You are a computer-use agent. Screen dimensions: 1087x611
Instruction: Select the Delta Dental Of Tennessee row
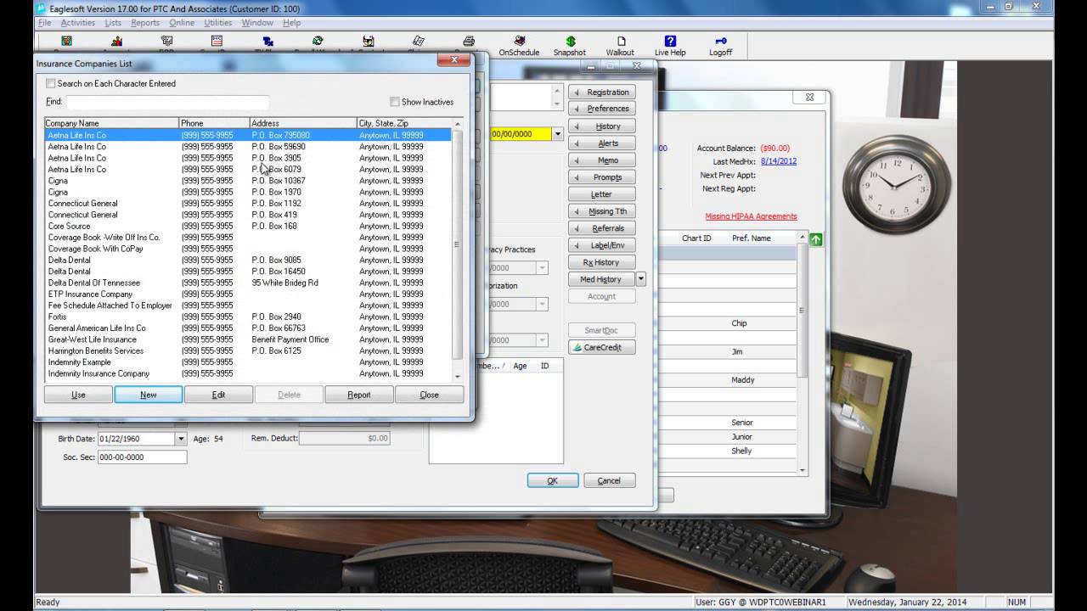248,283
